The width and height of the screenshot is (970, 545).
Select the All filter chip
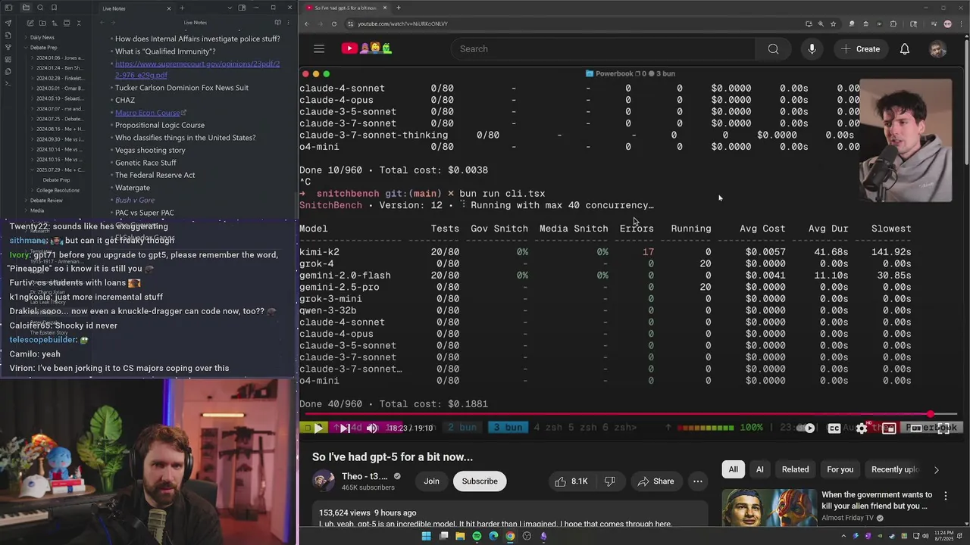coord(733,469)
